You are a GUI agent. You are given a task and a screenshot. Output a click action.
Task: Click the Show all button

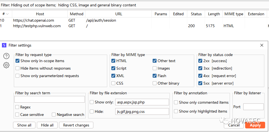(x=24, y=125)
